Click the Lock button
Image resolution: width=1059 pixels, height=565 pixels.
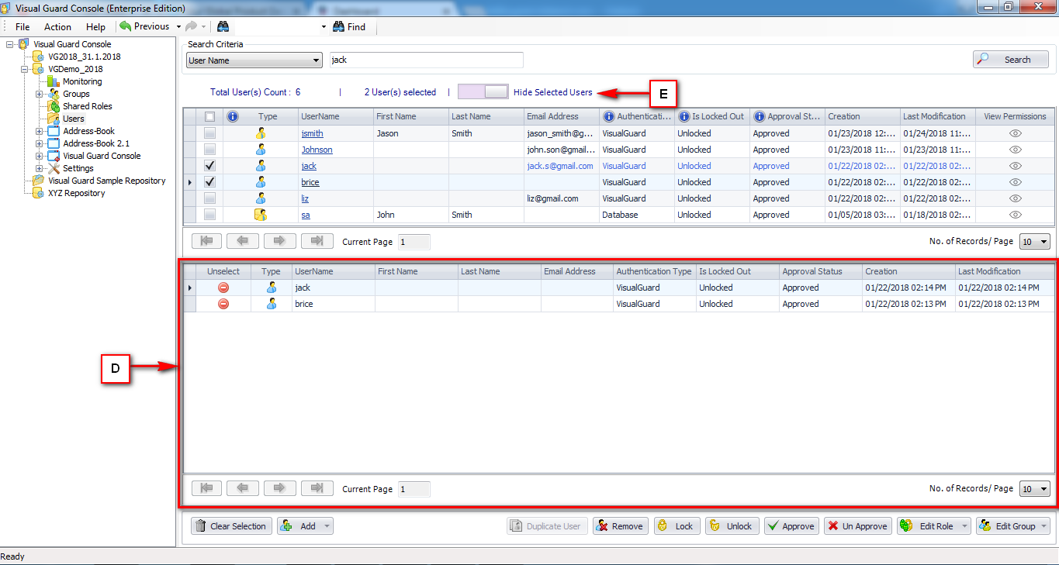click(677, 526)
